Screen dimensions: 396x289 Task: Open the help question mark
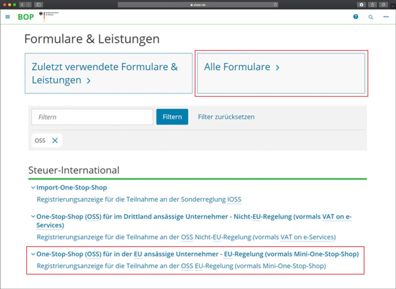pyautogui.click(x=355, y=17)
